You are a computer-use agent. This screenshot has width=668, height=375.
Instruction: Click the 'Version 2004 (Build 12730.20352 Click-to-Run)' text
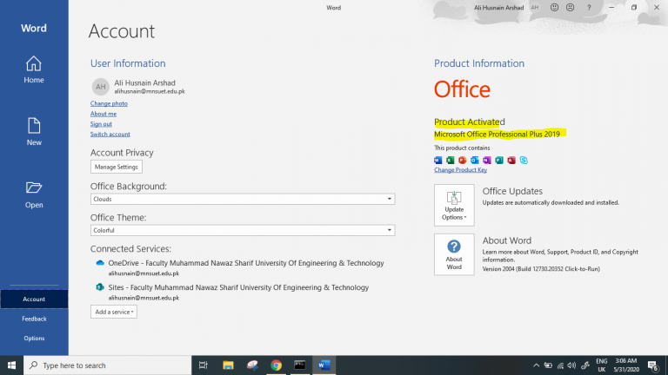[x=541, y=269]
